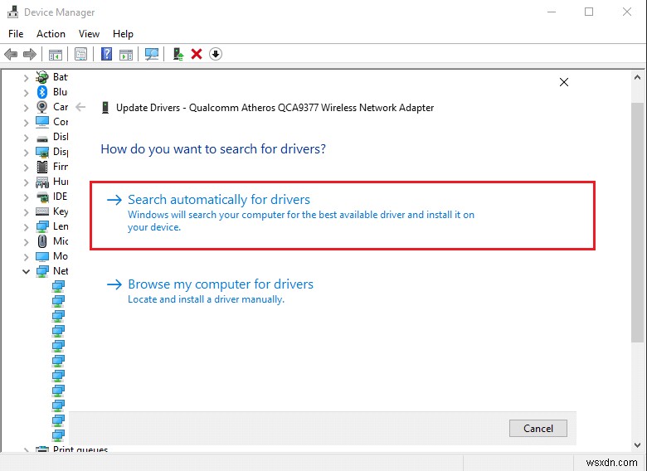Expand the Fir firmware node
Viewport: 647px width, 471px height.
26,167
